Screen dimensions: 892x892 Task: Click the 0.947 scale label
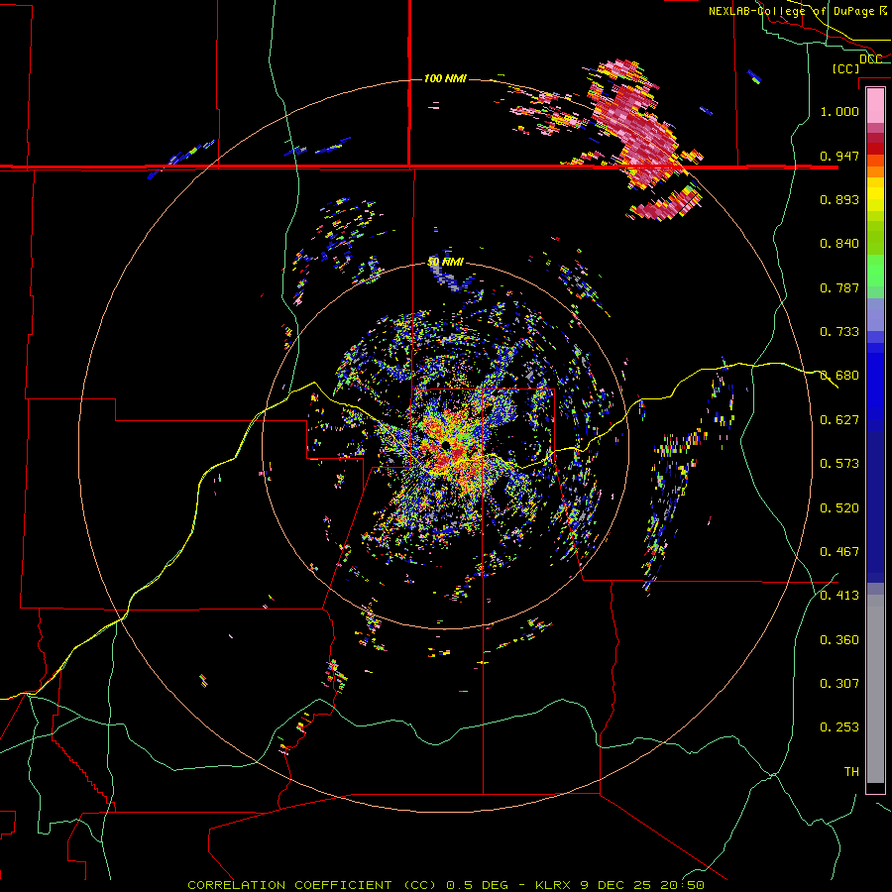[x=839, y=156]
